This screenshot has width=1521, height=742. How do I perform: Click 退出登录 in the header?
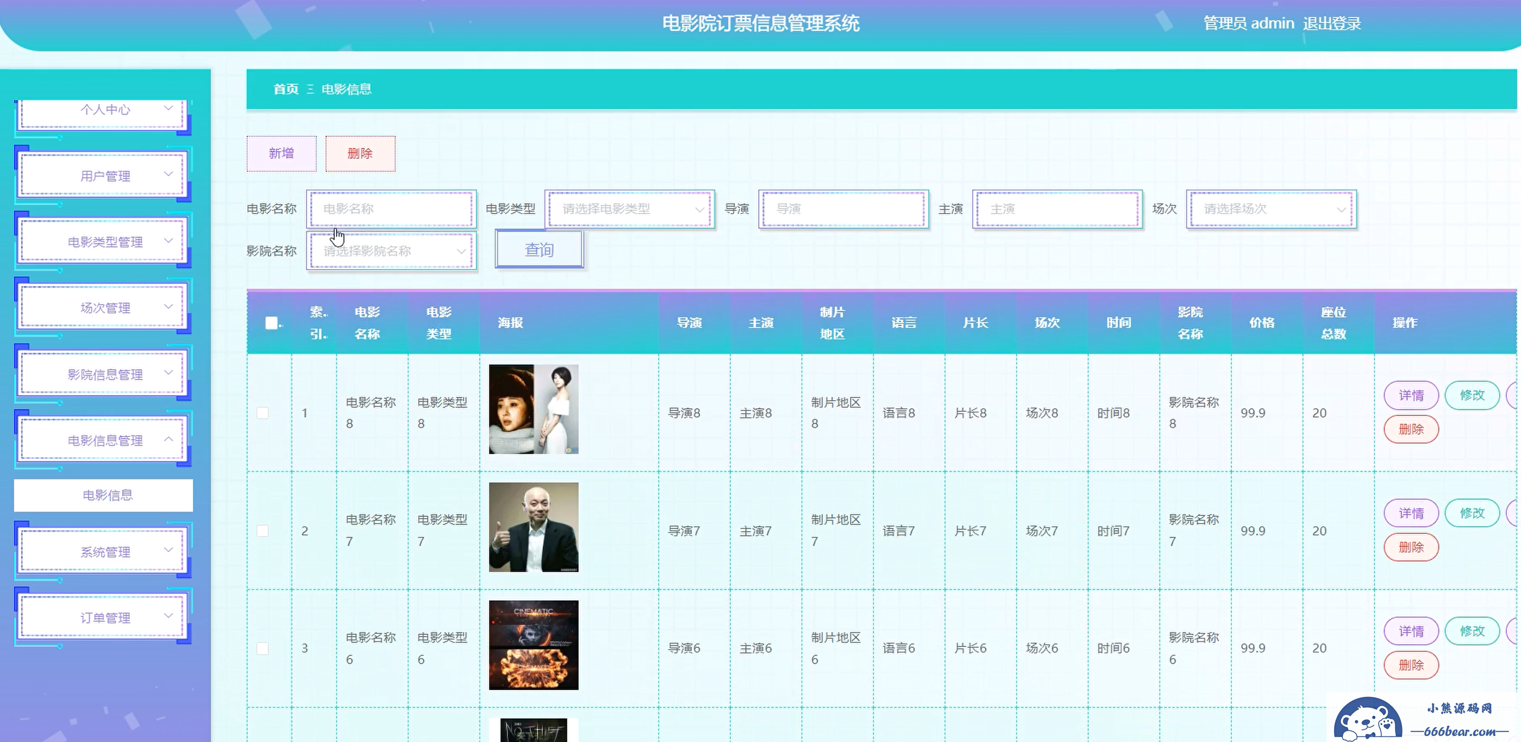[x=1332, y=23]
